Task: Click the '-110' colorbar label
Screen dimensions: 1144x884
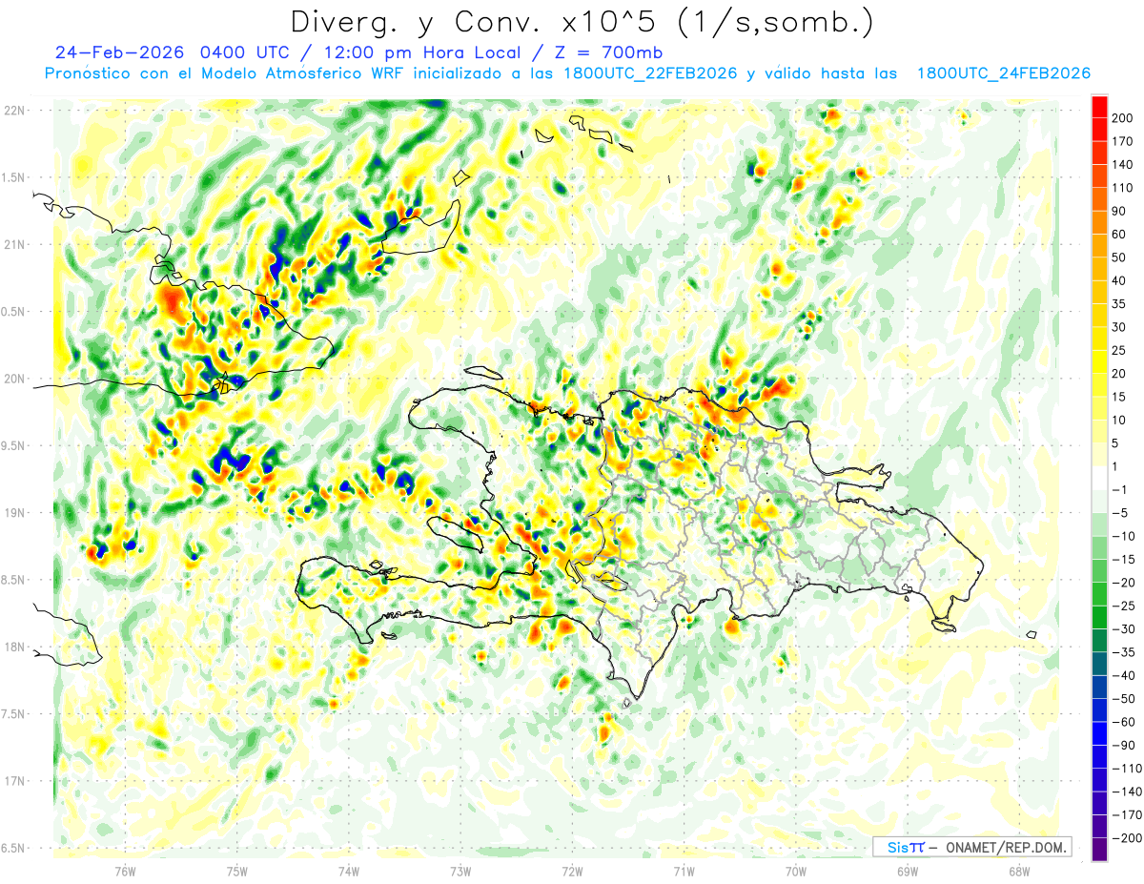Action: [1127, 769]
